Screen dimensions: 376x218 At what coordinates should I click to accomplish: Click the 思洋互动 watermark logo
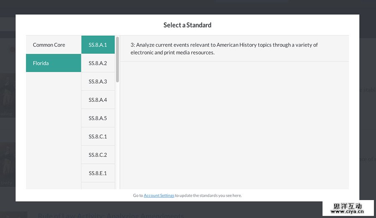348,208
